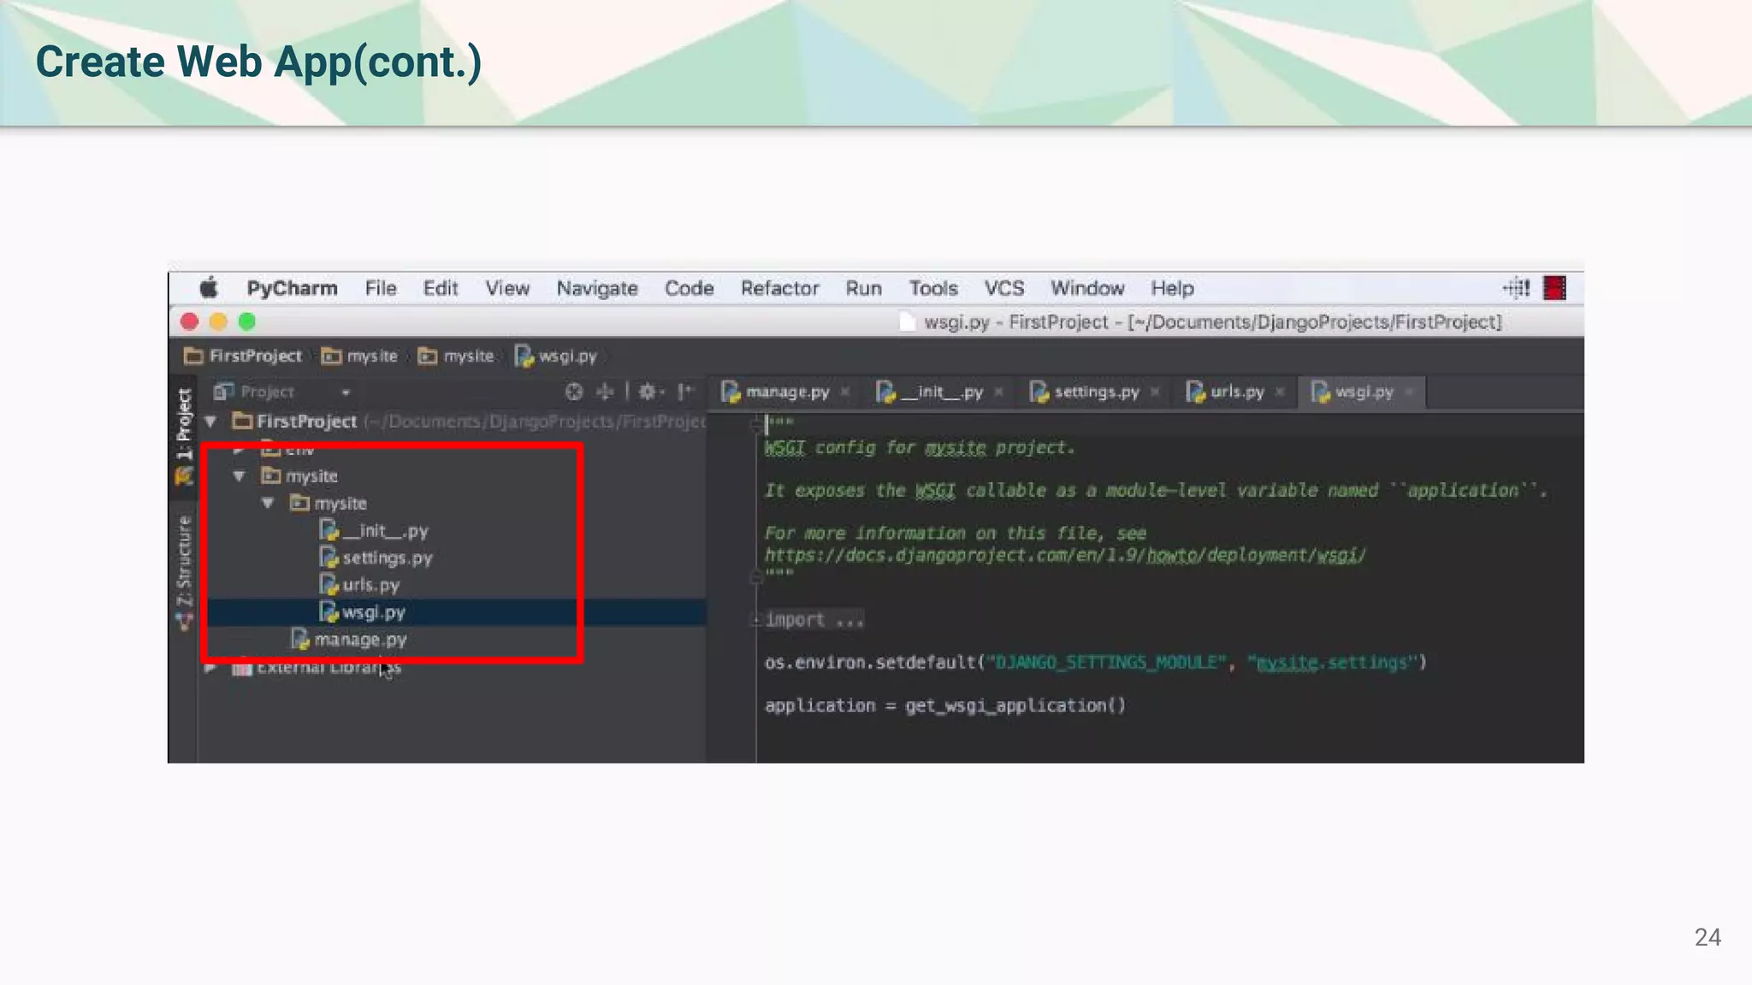Screen dimensions: 1752x985
Task: Click second mysite folder in breadcrumb bar
Action: coord(456,356)
